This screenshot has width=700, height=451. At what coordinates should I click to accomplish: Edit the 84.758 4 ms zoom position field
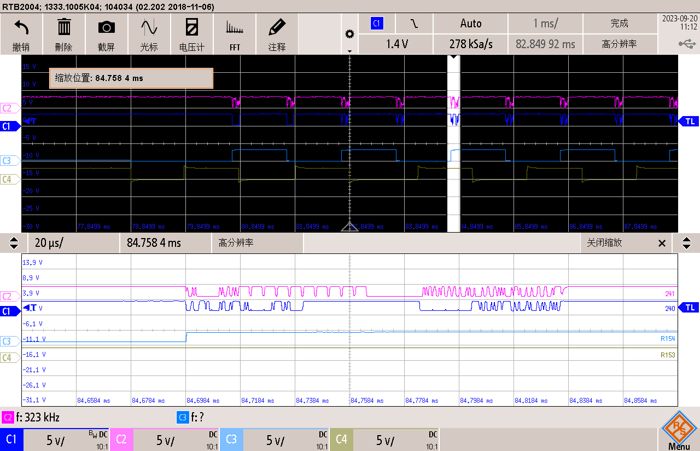click(x=166, y=243)
